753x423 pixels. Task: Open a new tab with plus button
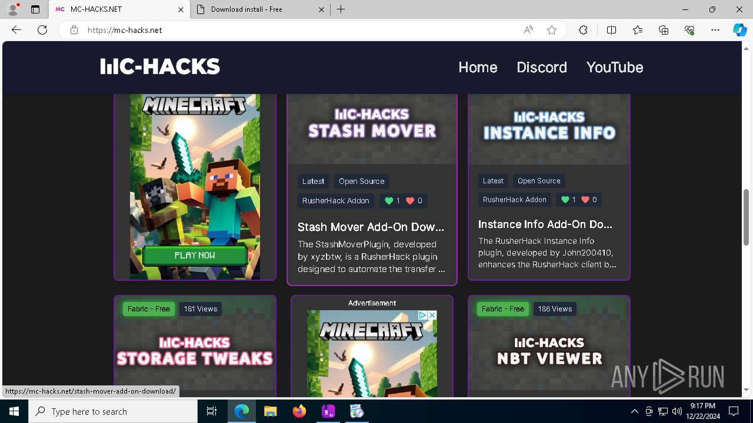coord(341,9)
